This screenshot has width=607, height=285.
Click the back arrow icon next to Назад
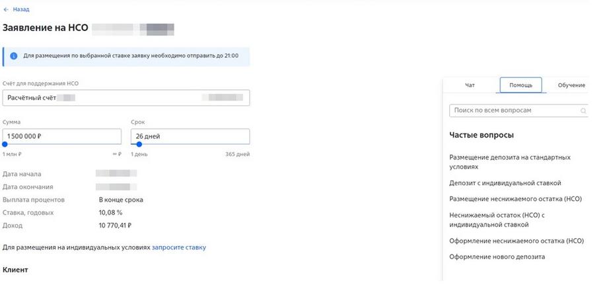click(5, 9)
